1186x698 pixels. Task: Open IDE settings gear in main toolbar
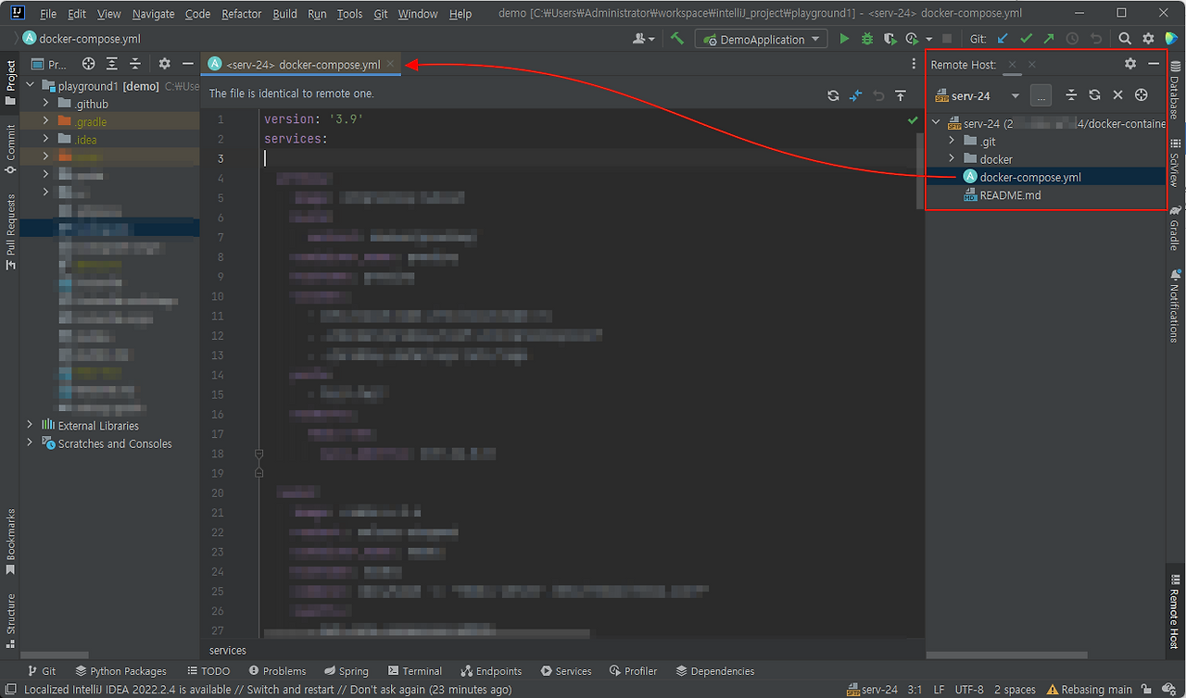pyautogui.click(x=1148, y=39)
